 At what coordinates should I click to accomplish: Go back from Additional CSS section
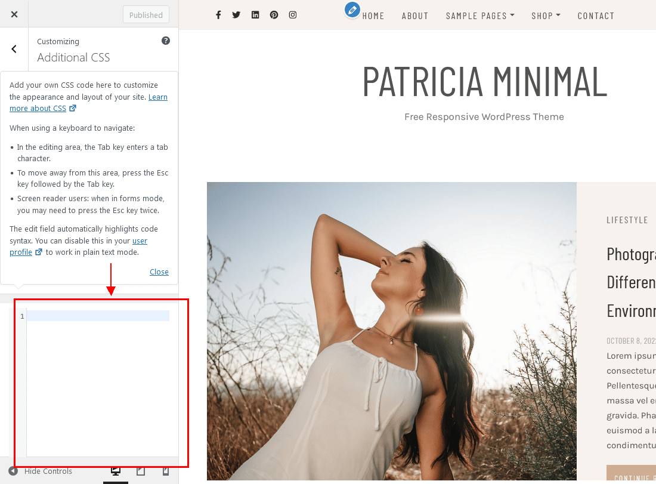point(14,49)
